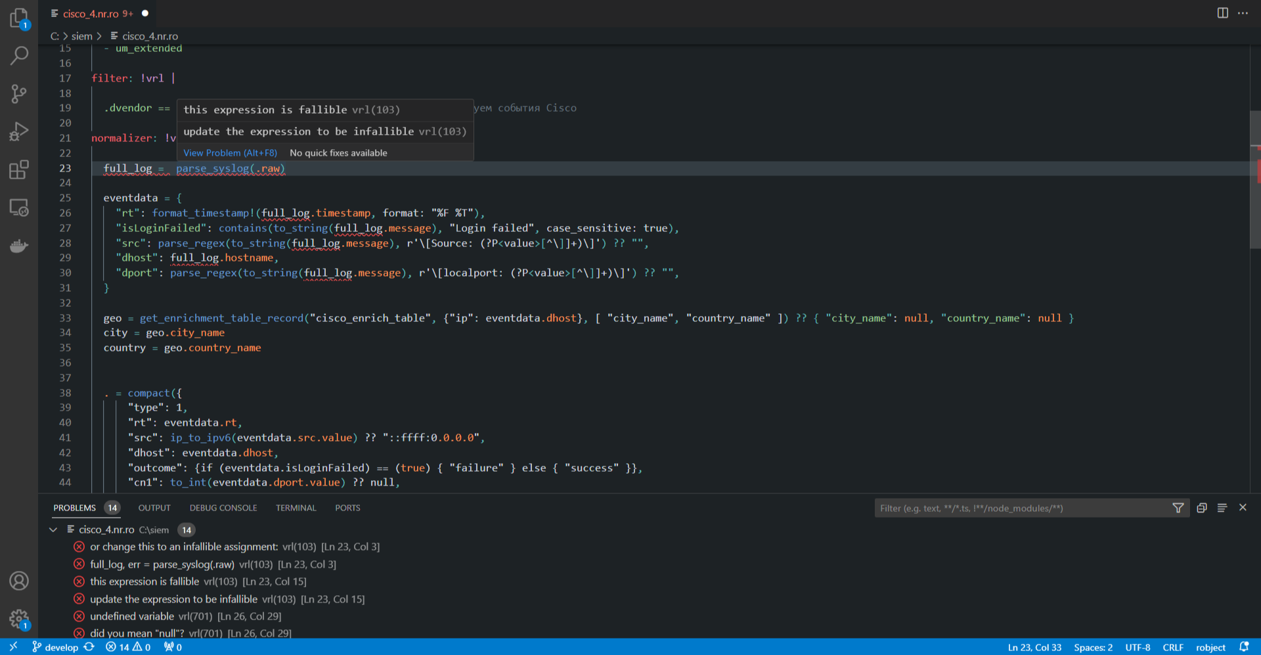The image size is (1261, 655).
Task: Open the Remote Explorer view
Action: (x=19, y=208)
